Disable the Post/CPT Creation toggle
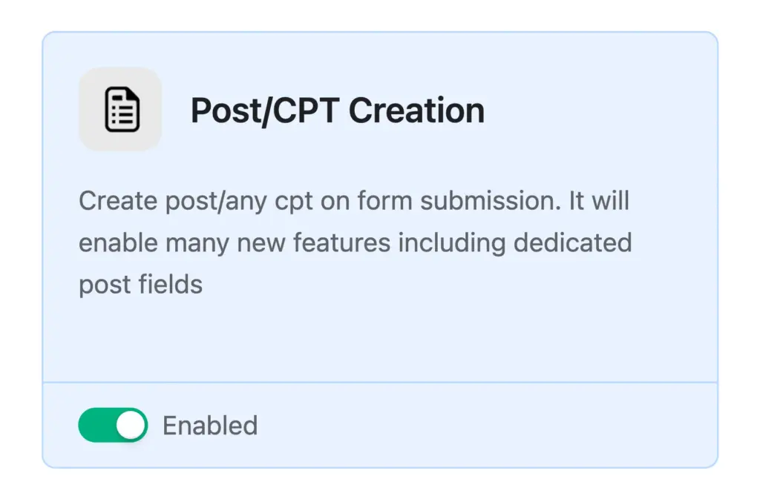 [111, 425]
